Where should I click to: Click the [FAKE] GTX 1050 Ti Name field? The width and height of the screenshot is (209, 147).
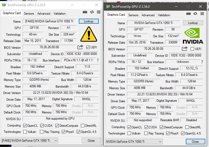(x=49, y=21)
